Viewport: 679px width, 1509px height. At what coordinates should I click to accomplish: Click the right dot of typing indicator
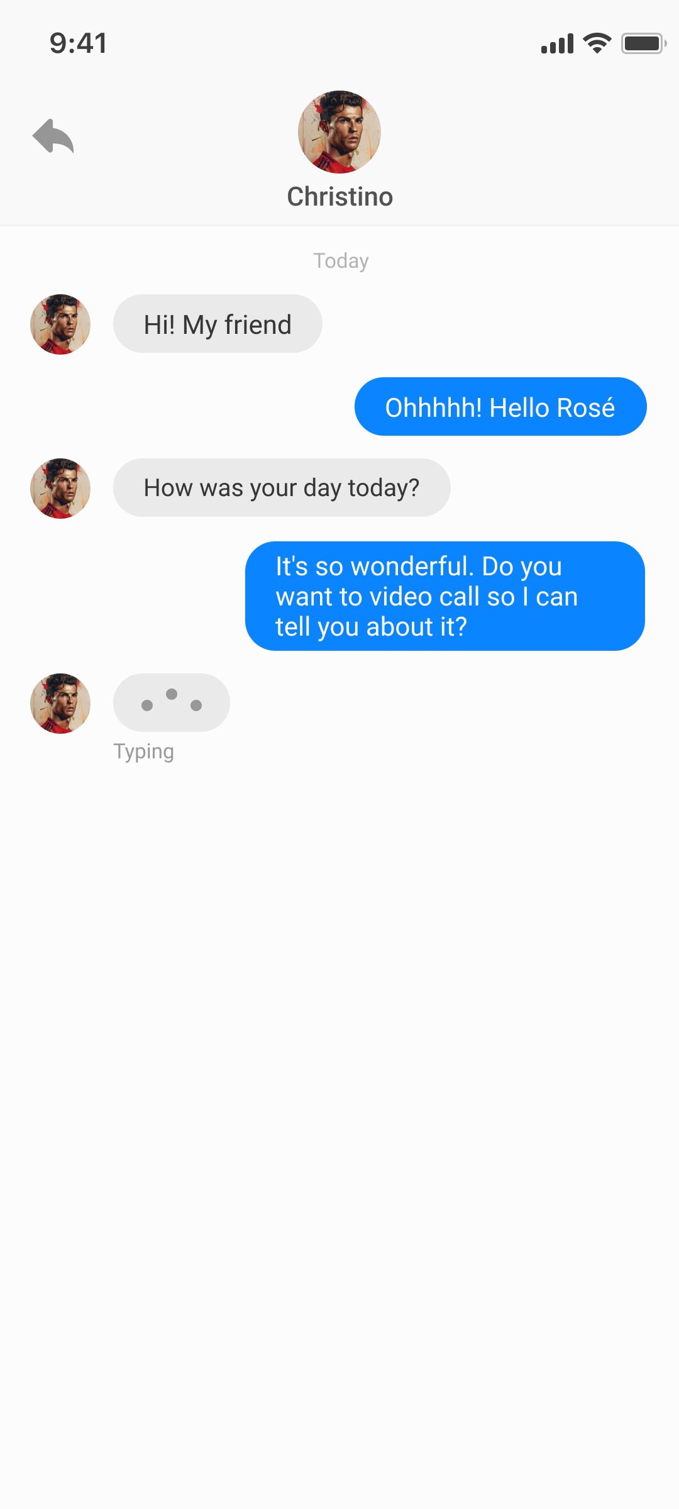pos(196,705)
